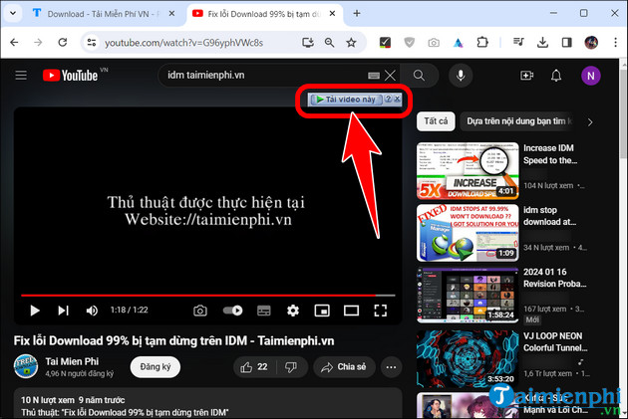628x419 pixels.
Task: Open the zoom magnifier icon in address bar
Action: tap(329, 43)
